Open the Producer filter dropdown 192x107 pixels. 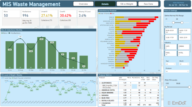[177, 71]
